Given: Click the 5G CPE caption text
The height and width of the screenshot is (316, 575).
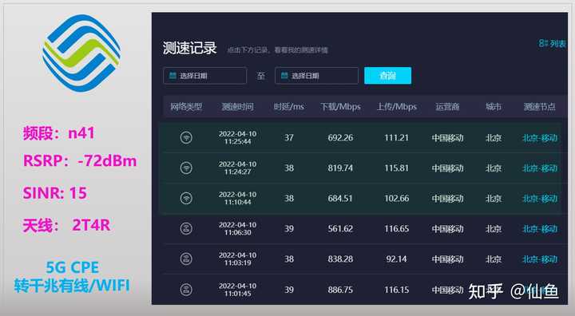Looking at the screenshot, I should click(x=72, y=267).
